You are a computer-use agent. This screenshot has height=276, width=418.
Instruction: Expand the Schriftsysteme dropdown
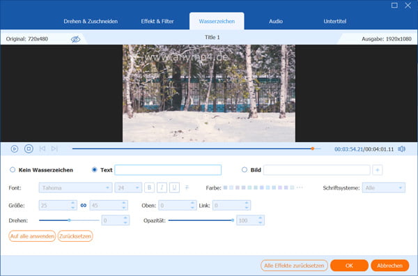pyautogui.click(x=384, y=187)
